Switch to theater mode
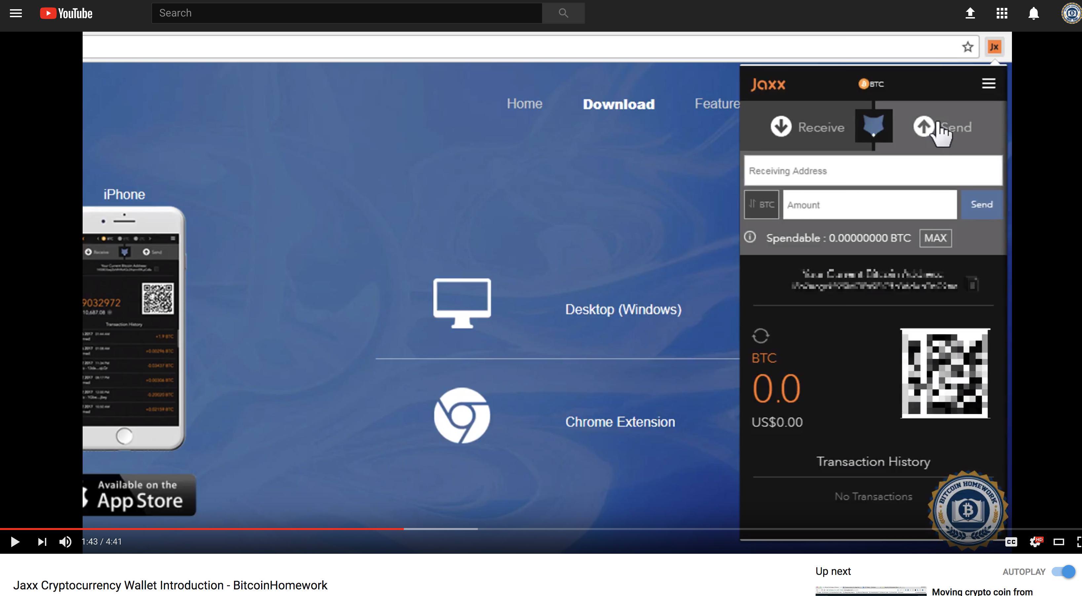The image size is (1082, 596). pyautogui.click(x=1059, y=542)
